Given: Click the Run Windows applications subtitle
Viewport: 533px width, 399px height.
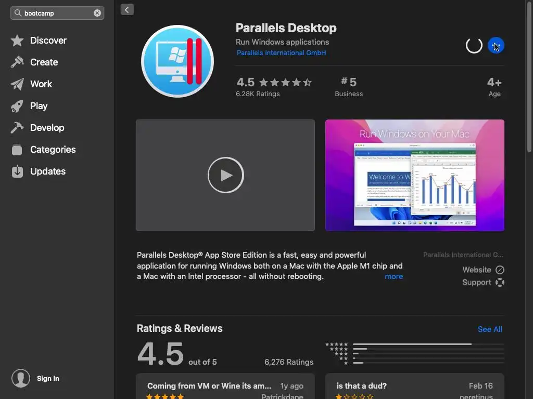Looking at the screenshot, I should pos(282,42).
